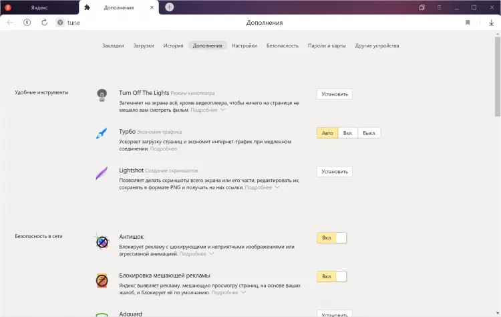The height and width of the screenshot is (317, 501).
Task: Open the downloads arrow icon in toolbar
Action: [x=491, y=22]
